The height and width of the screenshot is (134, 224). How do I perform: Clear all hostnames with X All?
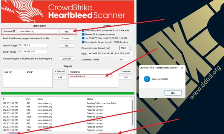pos(125,77)
